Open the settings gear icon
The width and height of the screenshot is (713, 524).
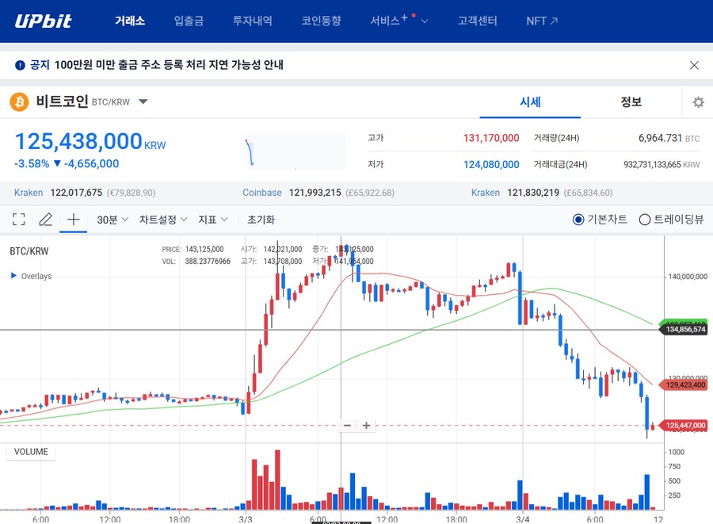click(x=697, y=101)
